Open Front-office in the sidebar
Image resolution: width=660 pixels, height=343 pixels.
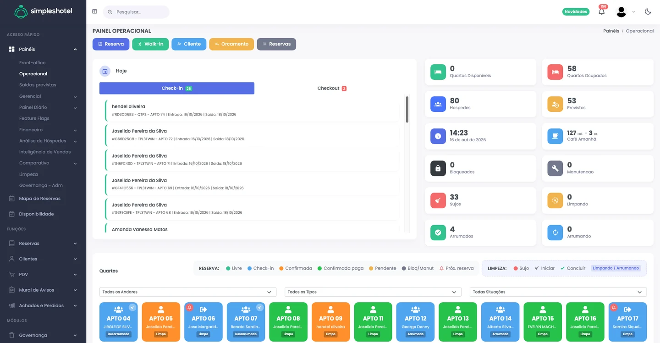pyautogui.click(x=32, y=63)
